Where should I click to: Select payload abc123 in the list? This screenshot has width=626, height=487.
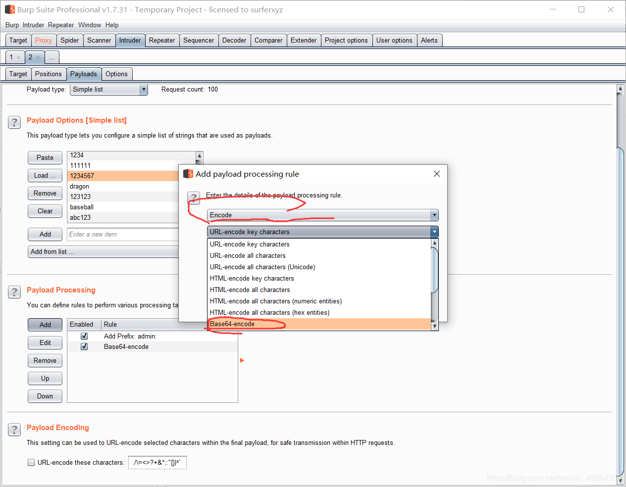point(123,217)
